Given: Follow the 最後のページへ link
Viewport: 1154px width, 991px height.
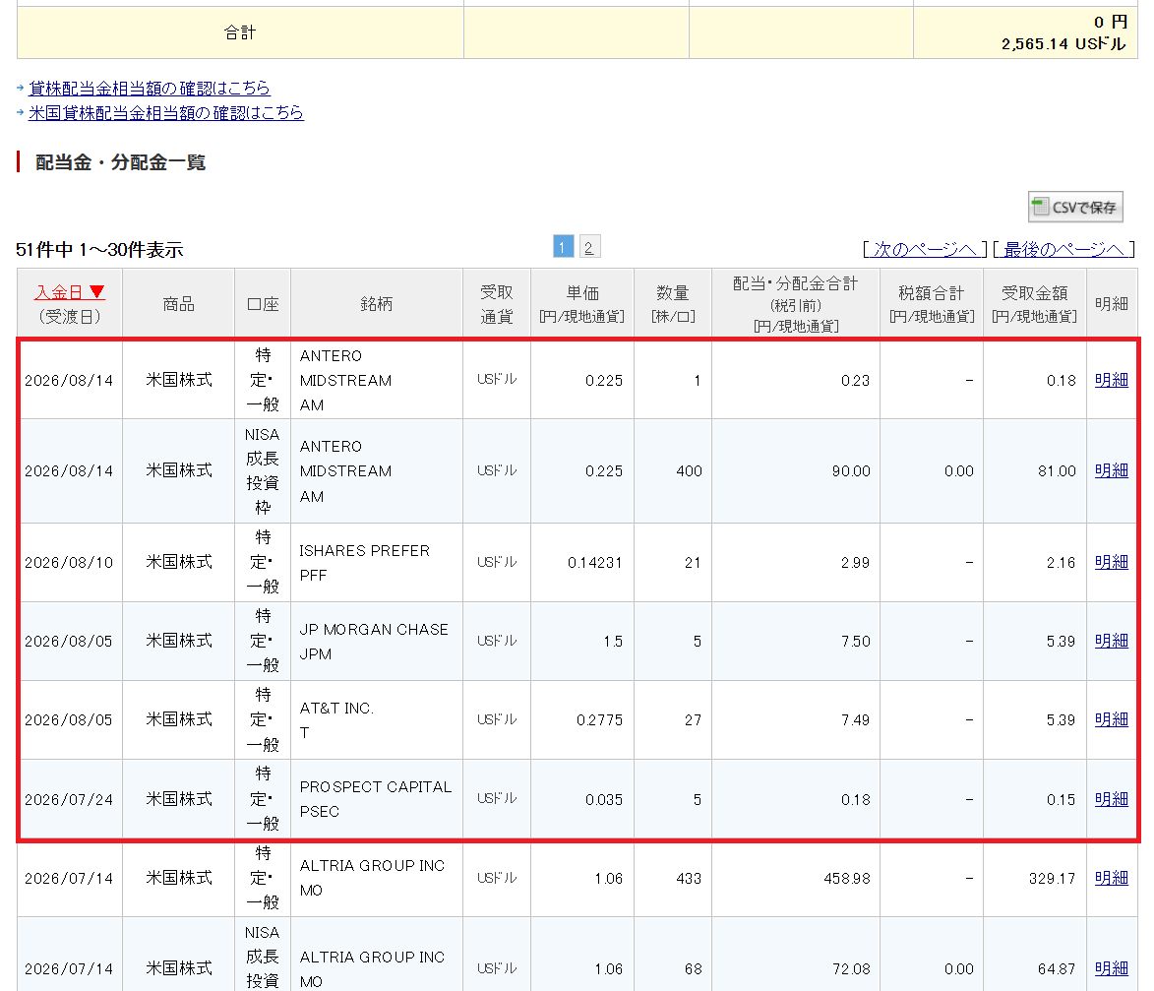Looking at the screenshot, I should [x=1064, y=250].
